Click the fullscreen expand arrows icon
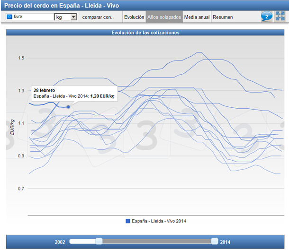This screenshot has width=289, height=250. pyautogui.click(x=280, y=17)
